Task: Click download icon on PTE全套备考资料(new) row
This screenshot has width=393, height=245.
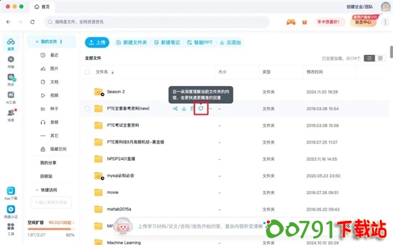Action: click(184, 108)
